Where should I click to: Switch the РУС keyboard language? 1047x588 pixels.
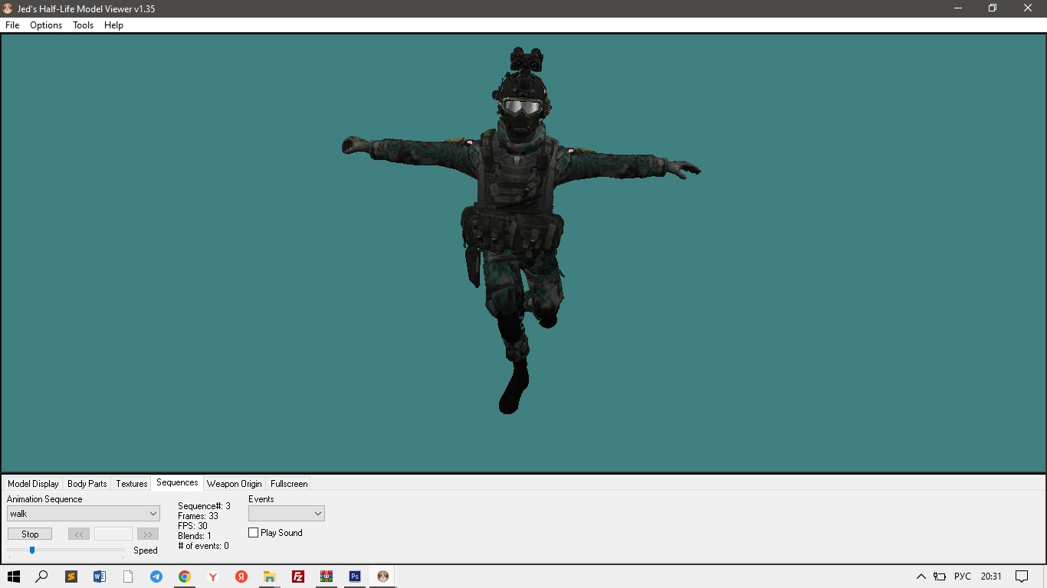(x=963, y=577)
